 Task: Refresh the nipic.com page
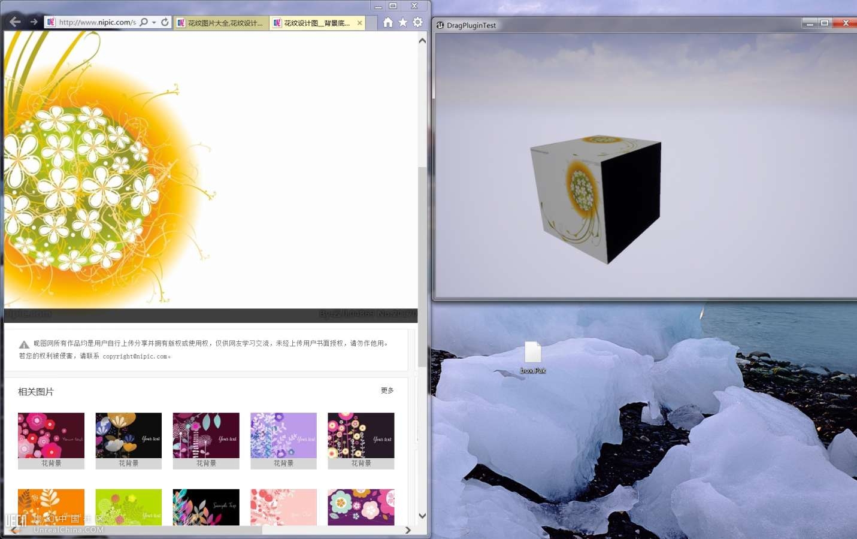tap(165, 22)
